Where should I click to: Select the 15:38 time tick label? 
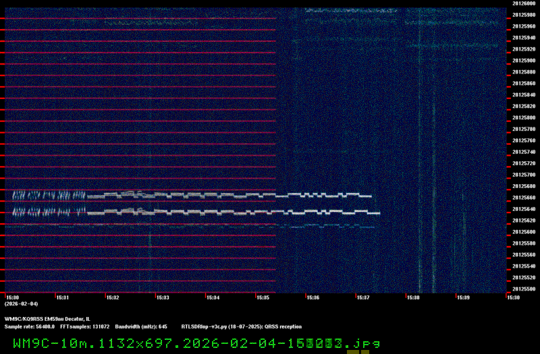[x=413, y=297]
